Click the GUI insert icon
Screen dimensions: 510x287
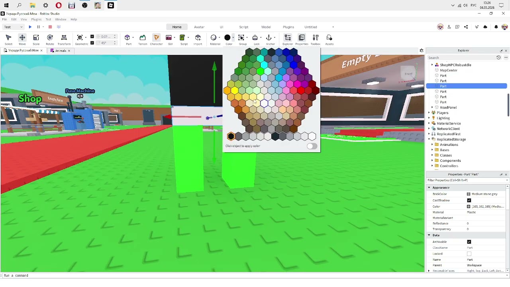coord(169,37)
